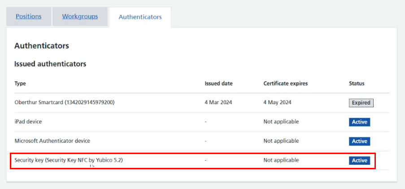
Task: Click the Status column header
Action: tap(357, 84)
